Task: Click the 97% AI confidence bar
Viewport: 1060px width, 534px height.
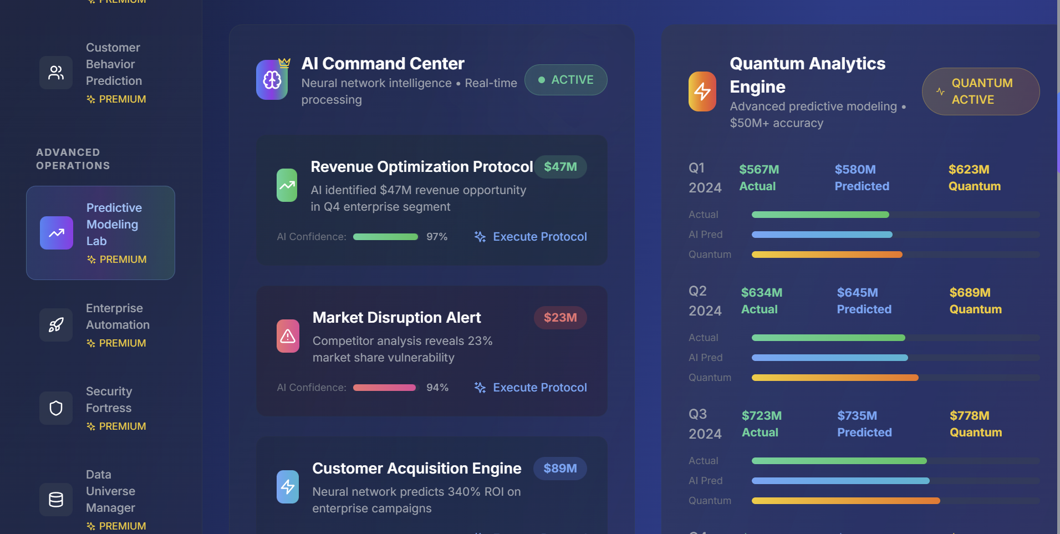Action: coord(385,237)
